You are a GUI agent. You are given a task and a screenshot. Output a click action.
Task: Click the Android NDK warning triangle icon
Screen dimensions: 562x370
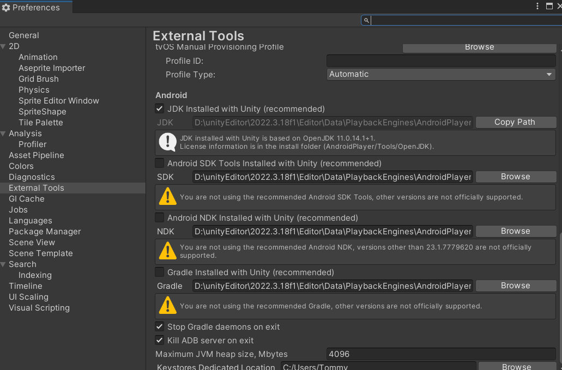(x=167, y=251)
